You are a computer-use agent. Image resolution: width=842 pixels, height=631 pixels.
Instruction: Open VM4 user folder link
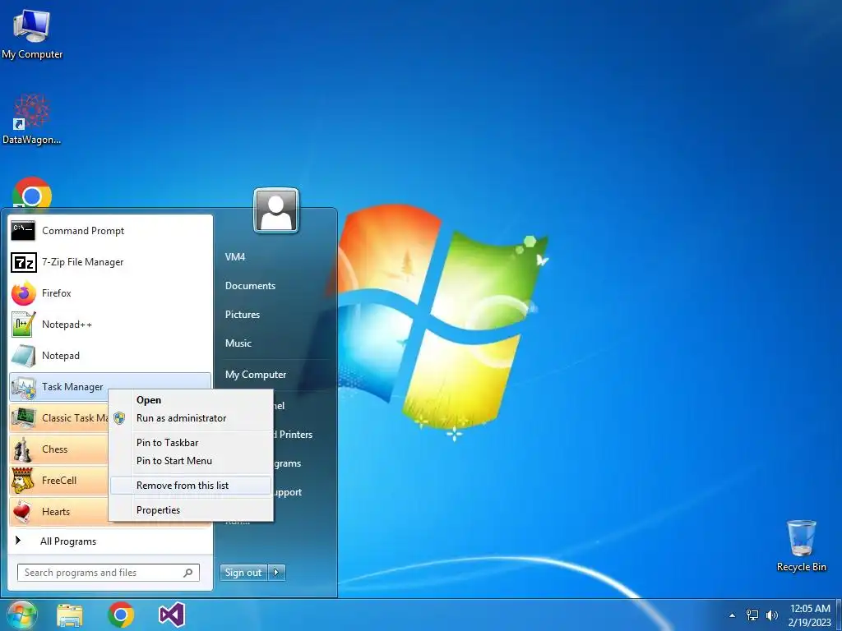click(235, 257)
